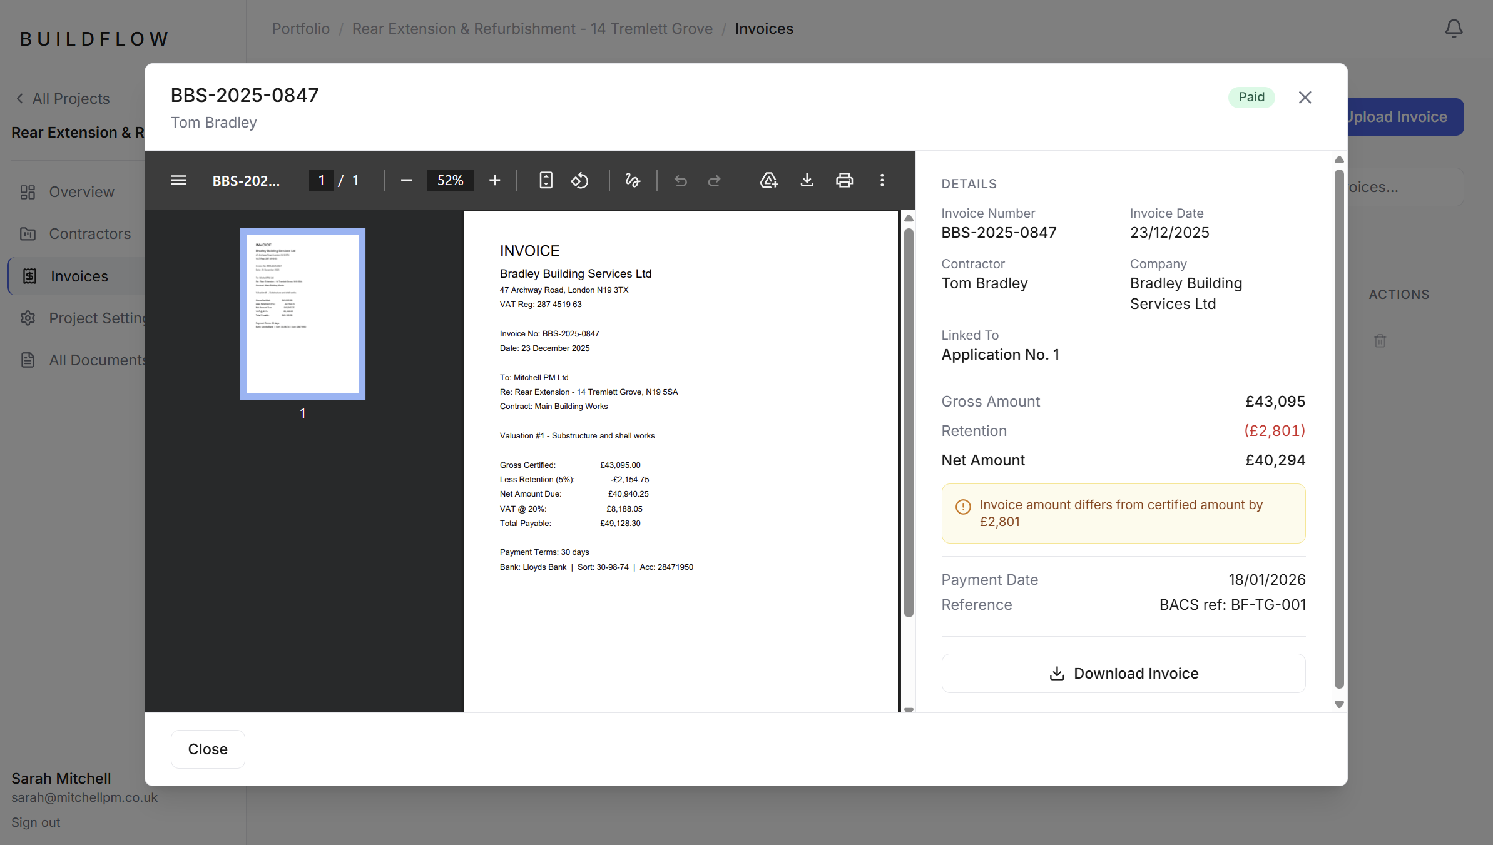
Task: Click the 'Application No. 1' linked value
Action: point(1000,355)
